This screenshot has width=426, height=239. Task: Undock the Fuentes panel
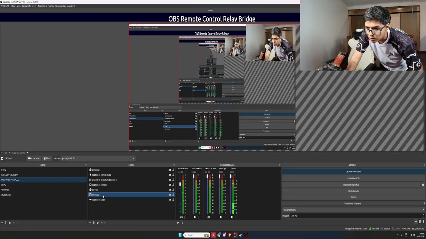(x=174, y=165)
